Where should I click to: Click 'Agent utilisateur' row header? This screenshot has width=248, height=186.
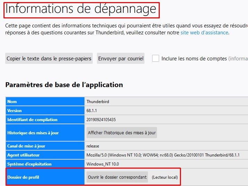(45, 155)
